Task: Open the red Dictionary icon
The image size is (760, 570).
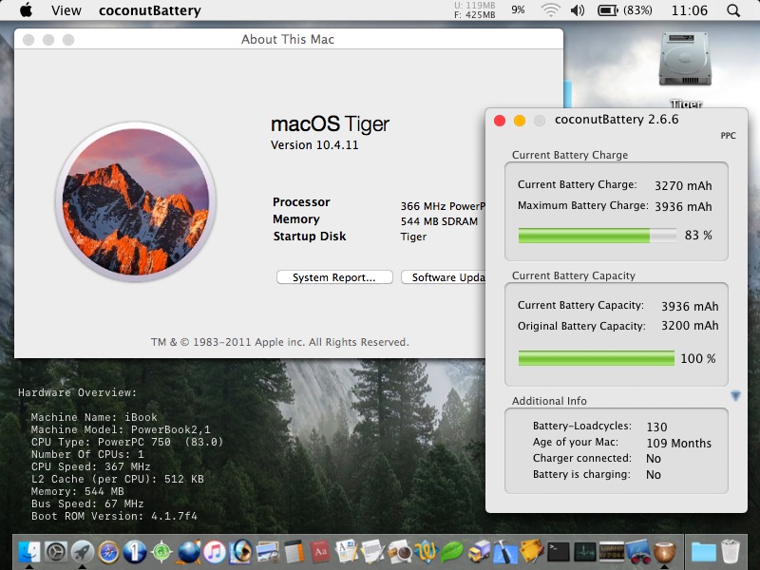Action: (x=320, y=552)
